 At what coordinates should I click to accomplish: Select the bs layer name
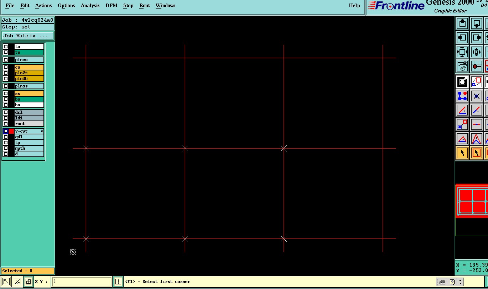[x=29, y=99]
